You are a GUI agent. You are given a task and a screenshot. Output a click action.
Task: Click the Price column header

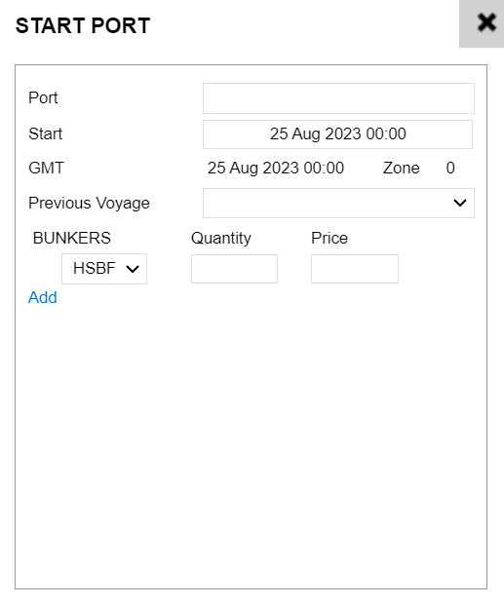pos(330,238)
